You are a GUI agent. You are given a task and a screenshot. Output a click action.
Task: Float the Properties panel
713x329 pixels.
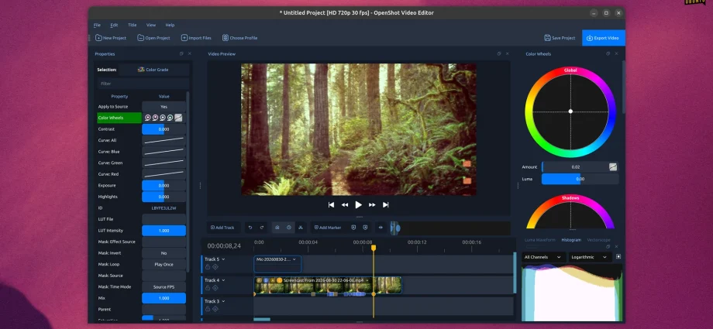point(181,53)
